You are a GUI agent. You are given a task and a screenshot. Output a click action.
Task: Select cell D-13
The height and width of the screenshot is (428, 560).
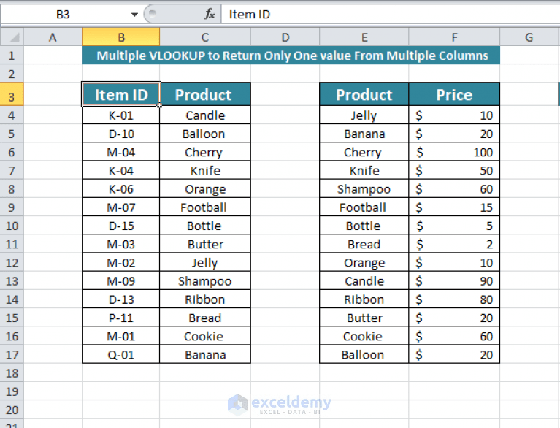coord(120,299)
